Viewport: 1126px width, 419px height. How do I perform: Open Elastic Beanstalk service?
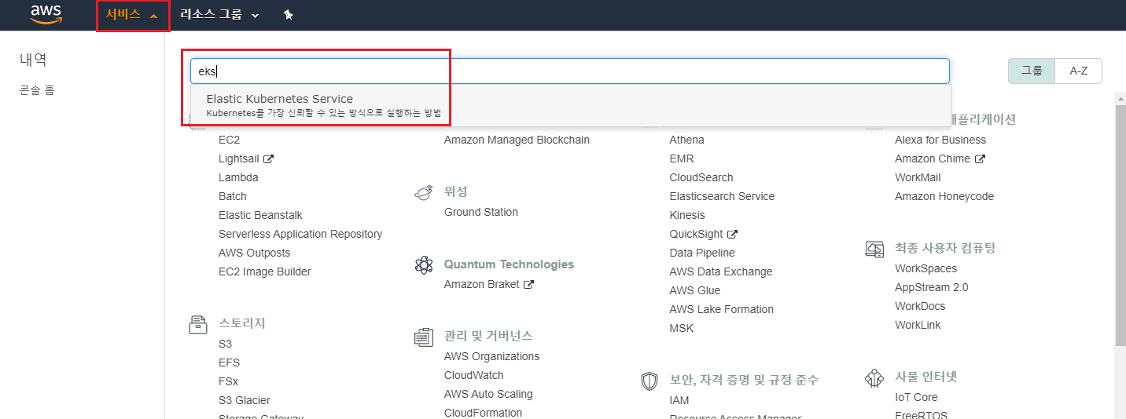pyautogui.click(x=260, y=215)
